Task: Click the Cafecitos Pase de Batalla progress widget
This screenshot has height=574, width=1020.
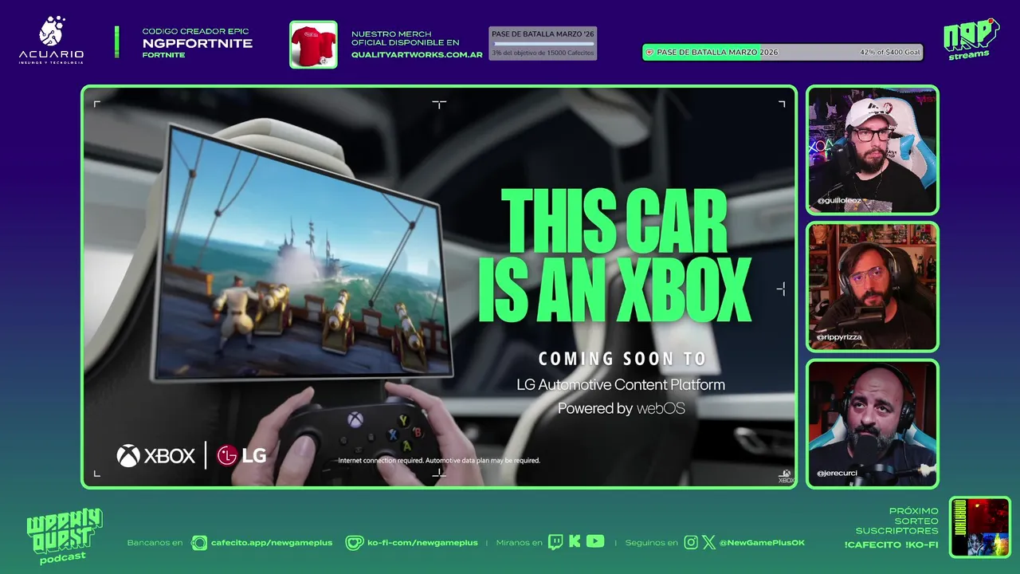Action: click(x=543, y=43)
